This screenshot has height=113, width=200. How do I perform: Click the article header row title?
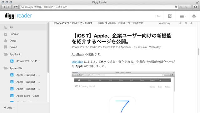click(121, 23)
